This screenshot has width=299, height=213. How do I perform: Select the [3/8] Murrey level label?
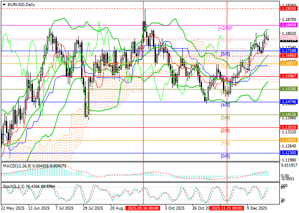pyautogui.click(x=225, y=118)
